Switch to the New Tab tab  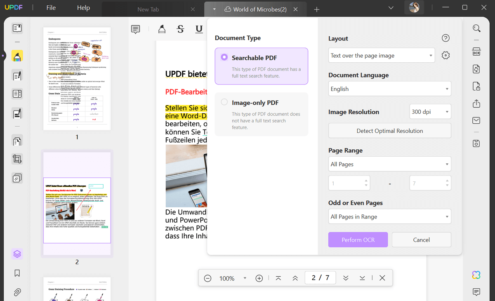148,9
